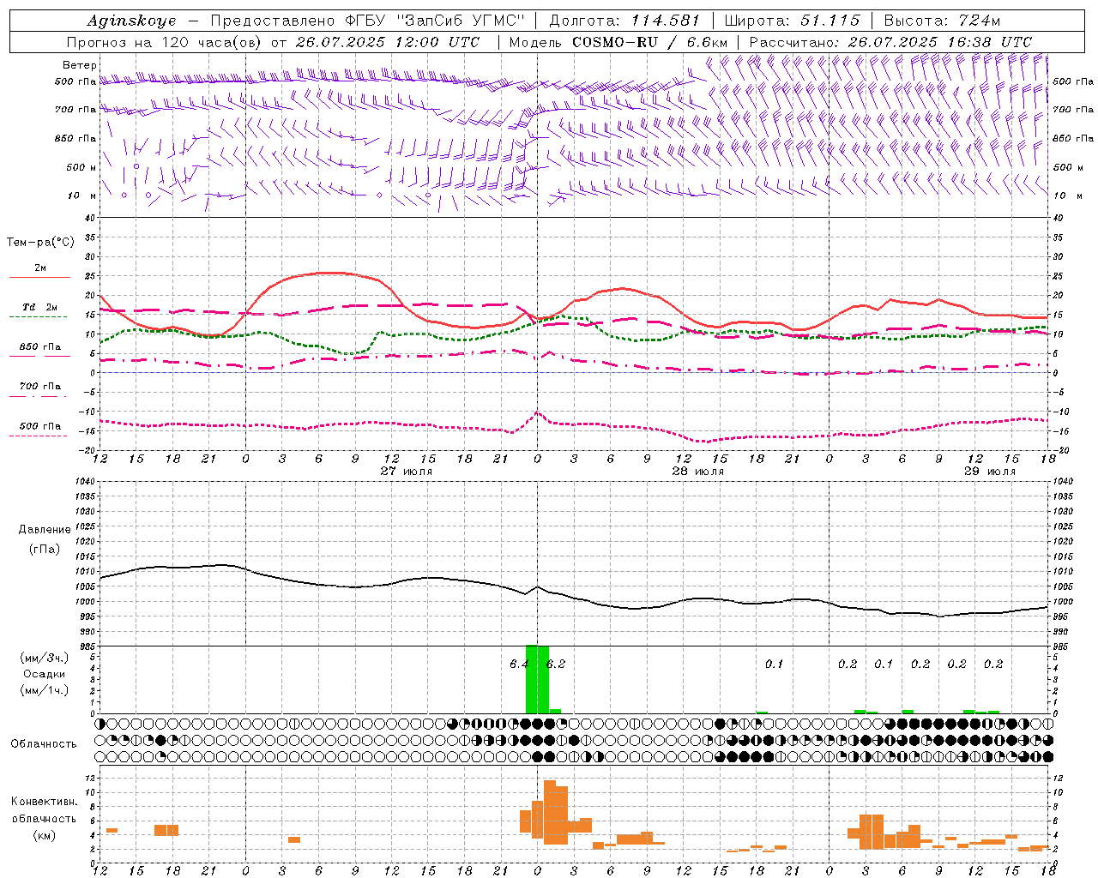Select the longitude value Долгота: 114.581

pyautogui.click(x=624, y=21)
